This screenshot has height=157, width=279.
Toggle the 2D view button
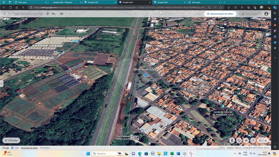246,140
